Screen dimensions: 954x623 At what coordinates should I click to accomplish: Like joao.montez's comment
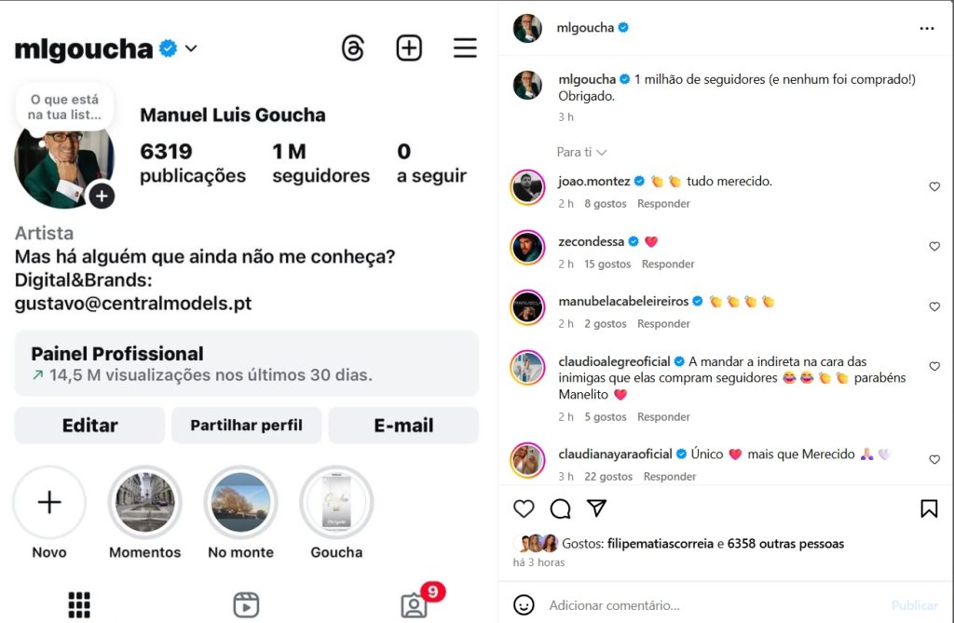[934, 187]
